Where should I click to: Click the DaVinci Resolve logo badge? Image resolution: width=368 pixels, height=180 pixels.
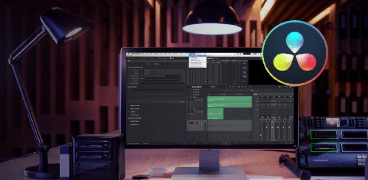click(x=295, y=53)
